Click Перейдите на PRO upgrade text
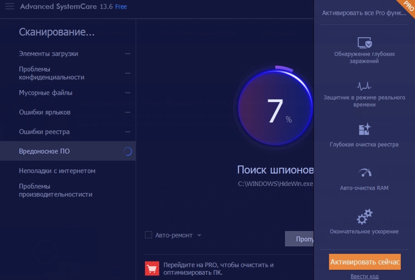The height and width of the screenshot is (280, 415). coord(219,269)
